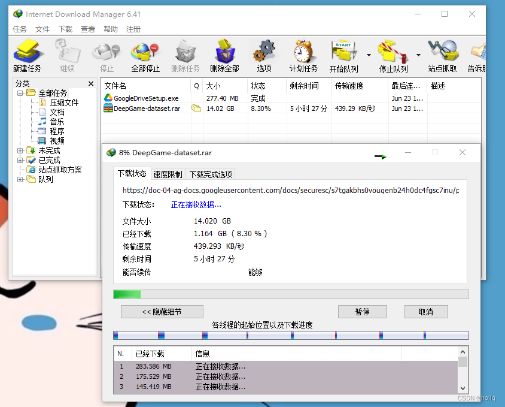The image size is (505, 407).
Task: Sort by 剩余时间 column header
Action: tap(309, 86)
